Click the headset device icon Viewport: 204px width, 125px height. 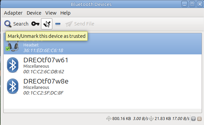coord(13,46)
